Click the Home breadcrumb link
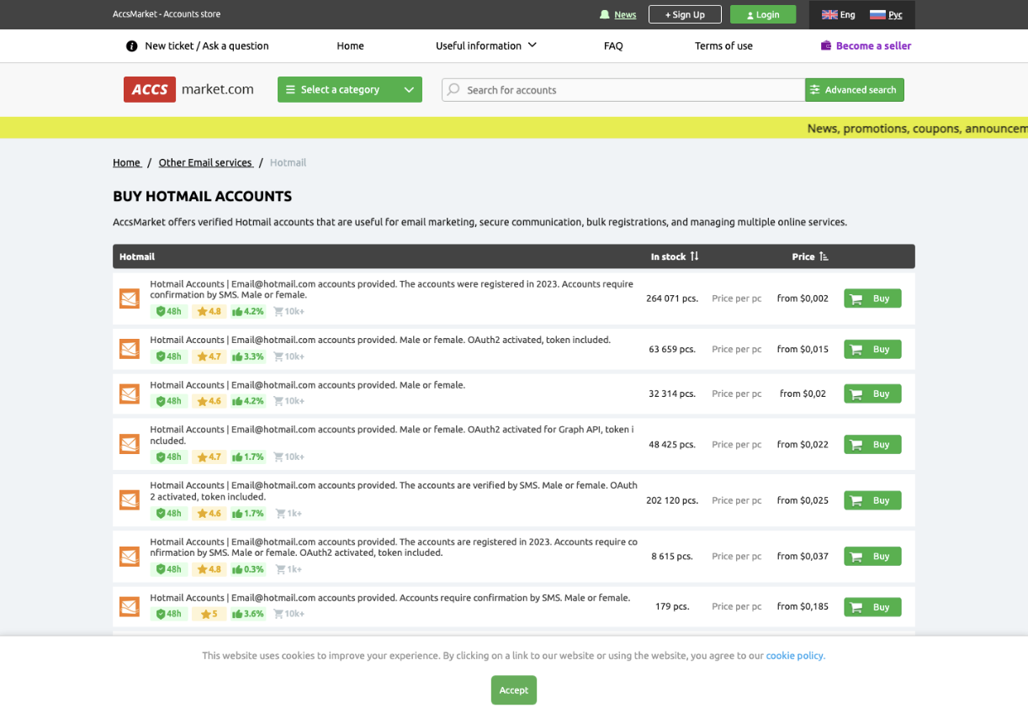1028x713 pixels. point(127,162)
